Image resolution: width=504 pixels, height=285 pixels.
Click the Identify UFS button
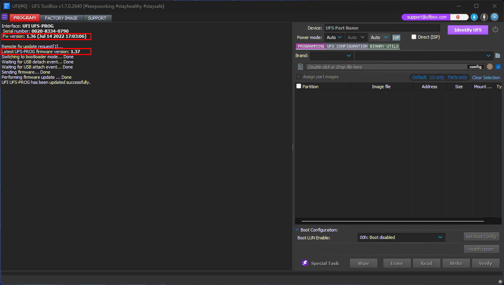point(468,30)
